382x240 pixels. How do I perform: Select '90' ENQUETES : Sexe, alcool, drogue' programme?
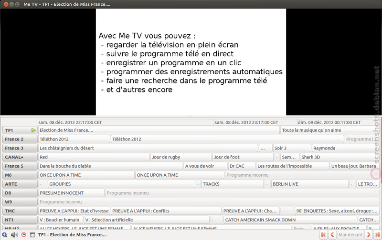337,211
